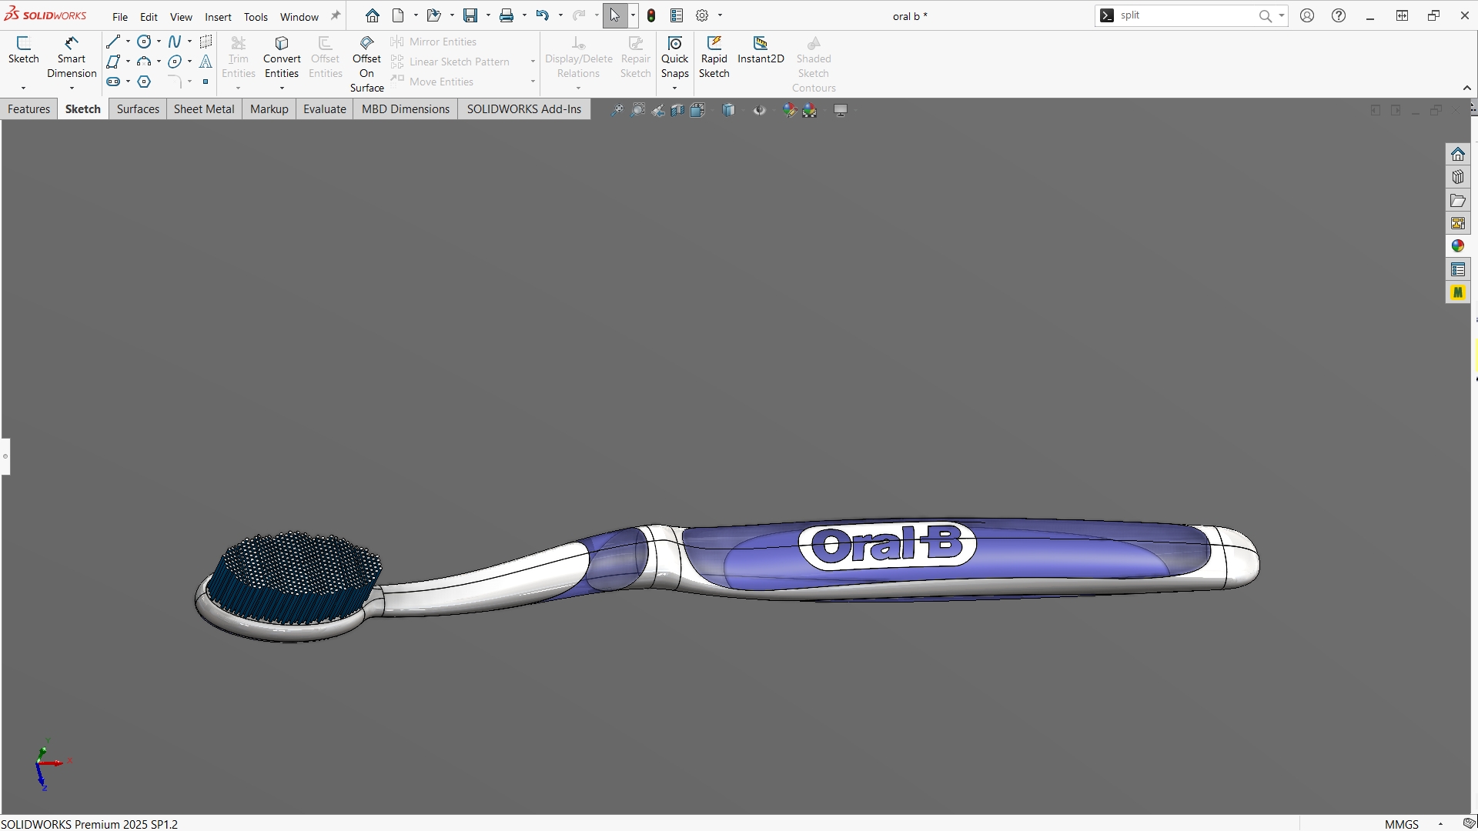Open Zoom to Fit view tool
This screenshot has width=1478, height=831.
(x=617, y=110)
